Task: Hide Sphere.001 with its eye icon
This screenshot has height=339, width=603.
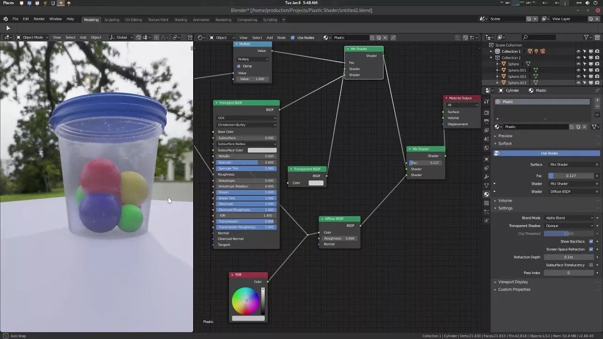Action: coord(579,70)
